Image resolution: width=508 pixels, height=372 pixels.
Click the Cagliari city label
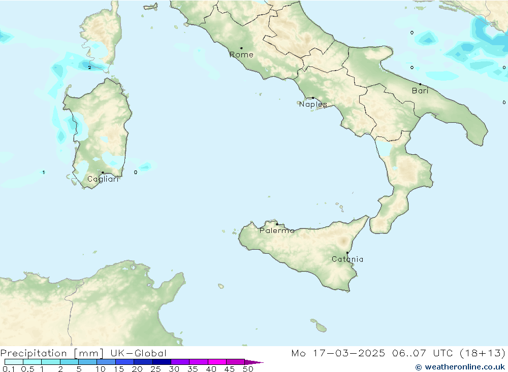pos(103,179)
